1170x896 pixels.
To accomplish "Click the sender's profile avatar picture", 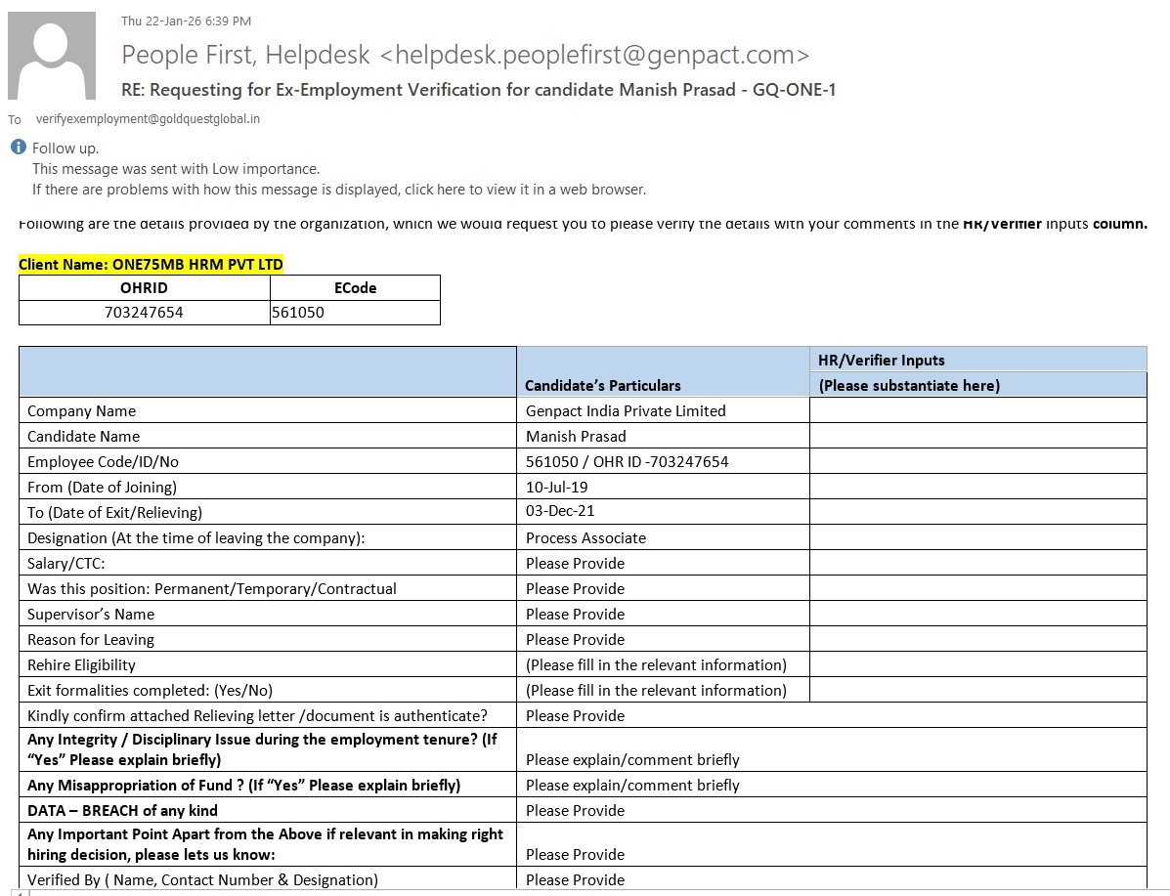I will click(52, 56).
